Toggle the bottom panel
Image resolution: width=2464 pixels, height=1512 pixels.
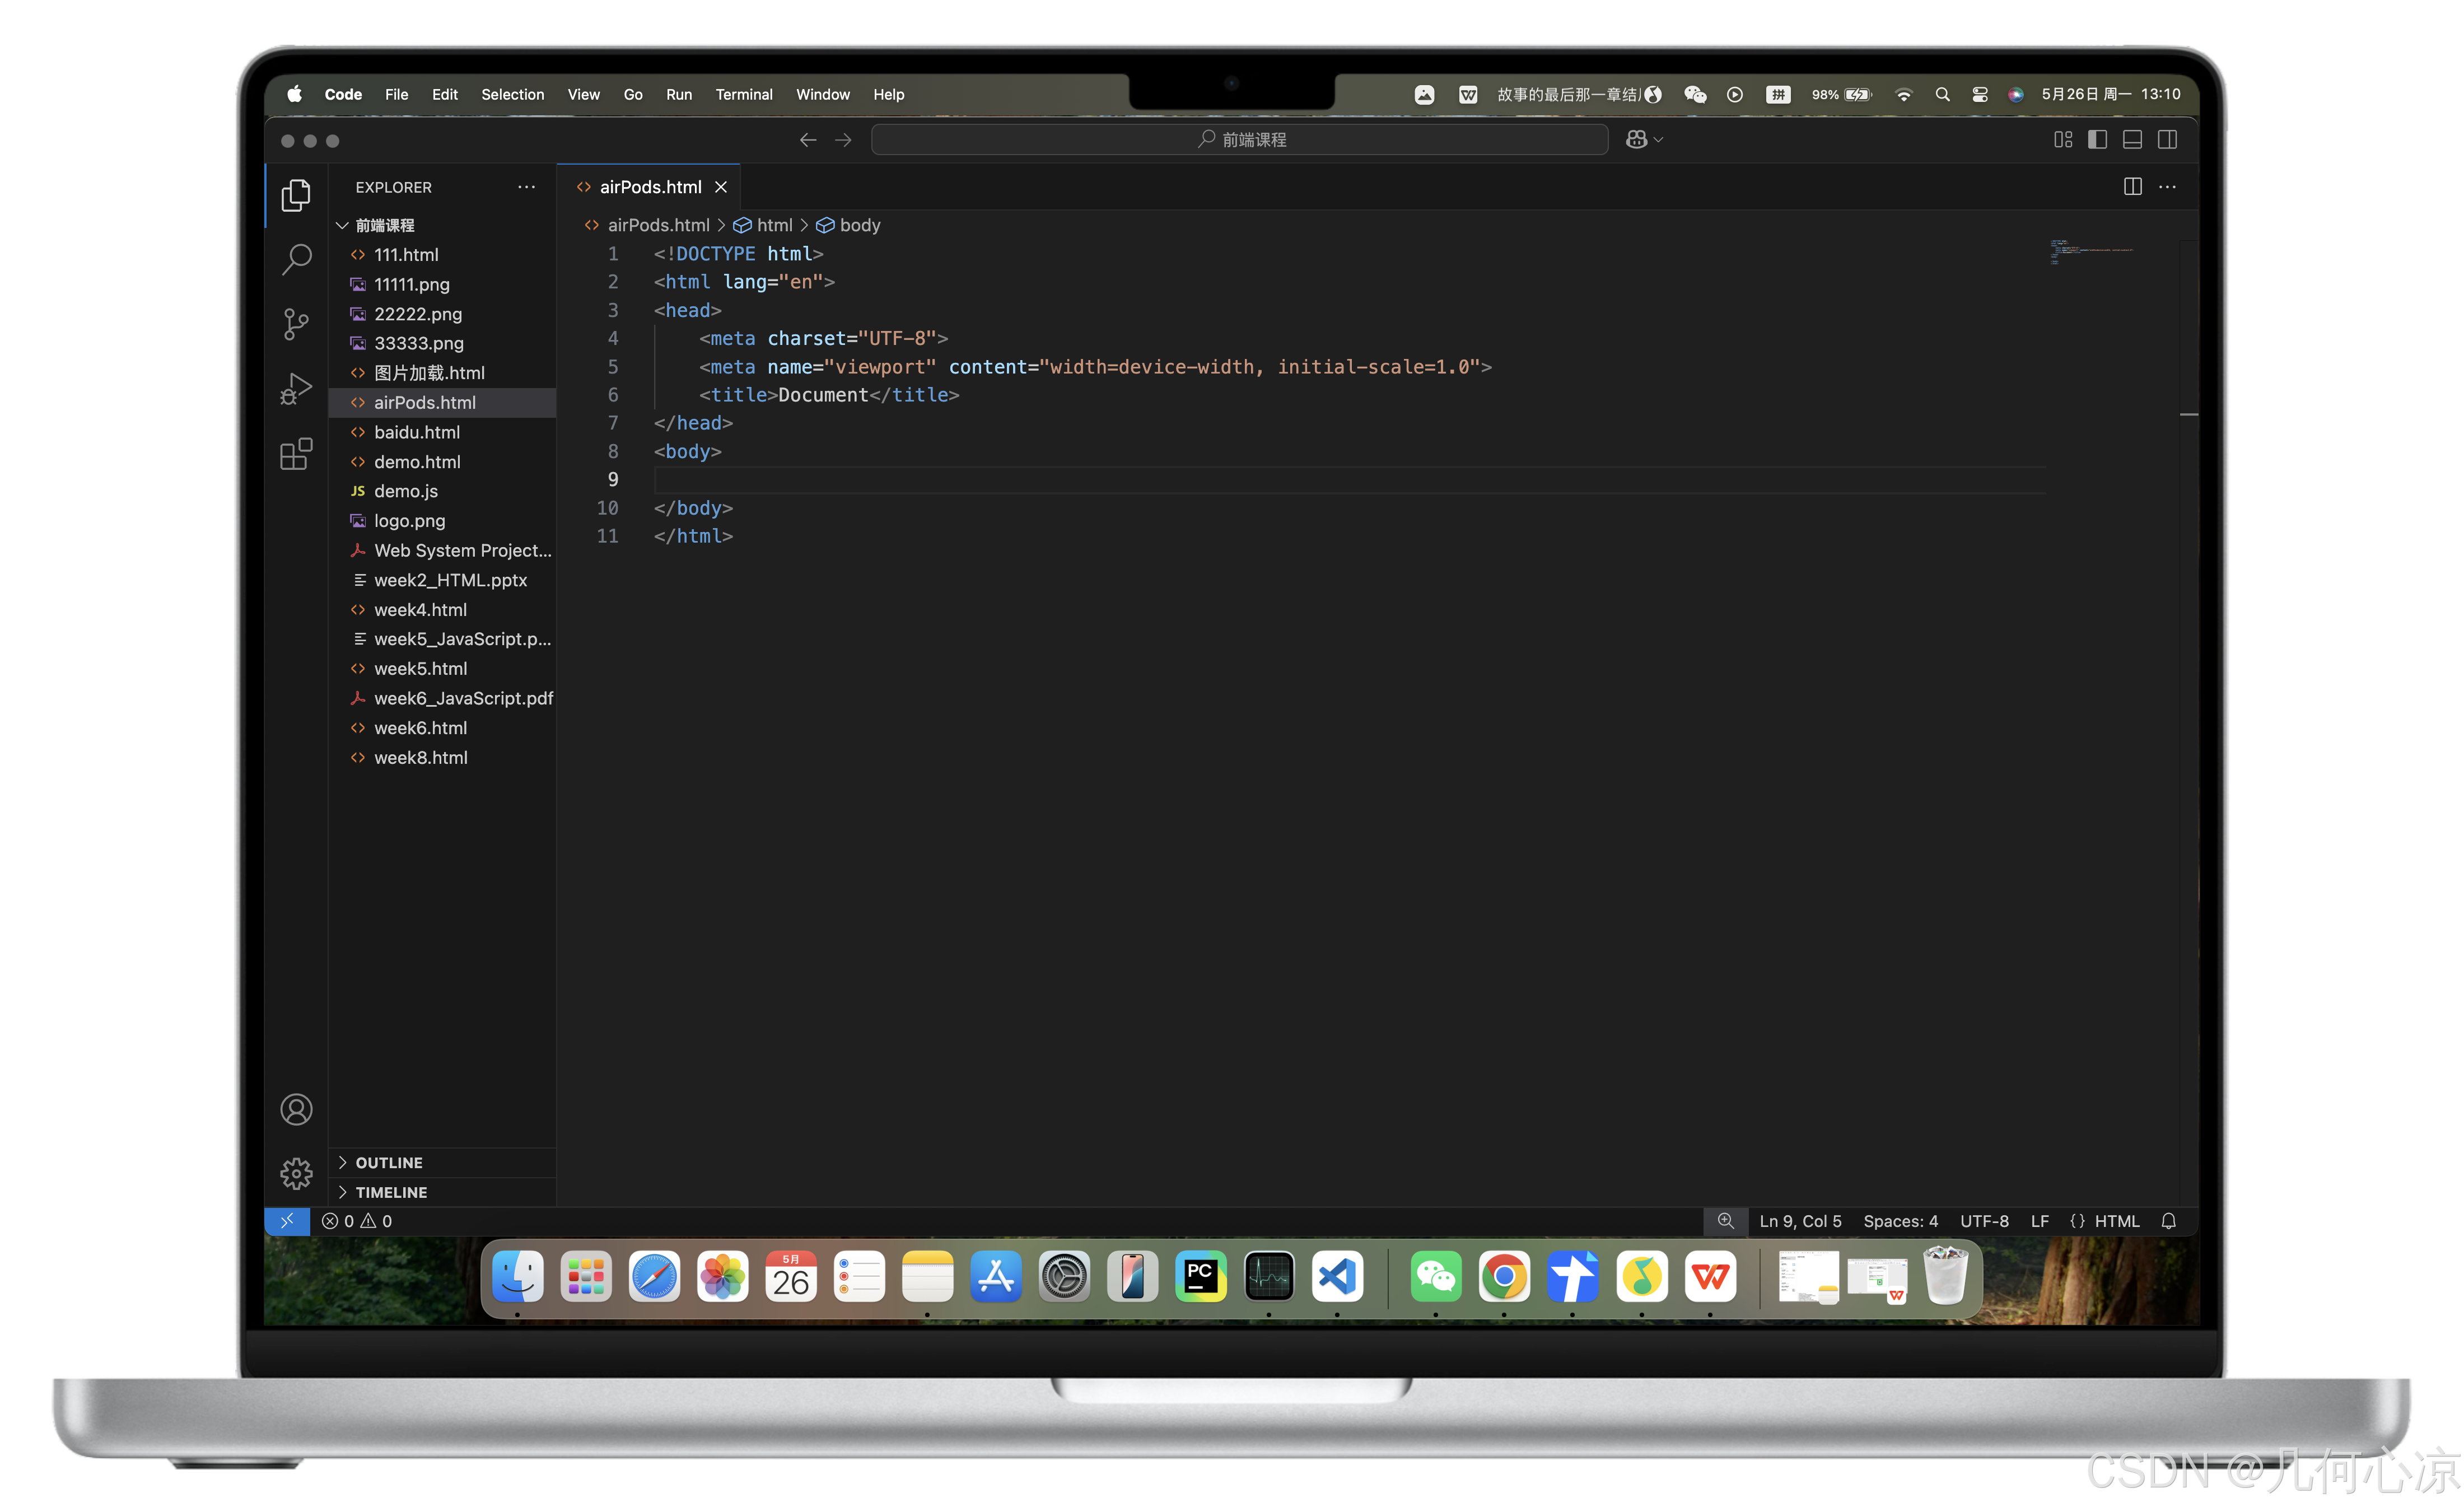tap(2132, 140)
